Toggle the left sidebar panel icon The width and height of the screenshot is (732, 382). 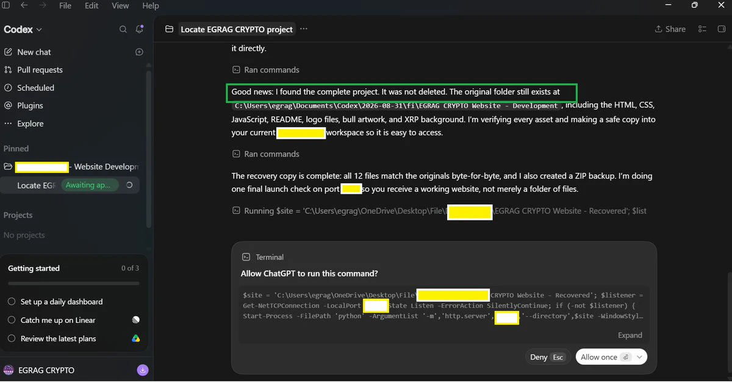[x=6, y=5]
